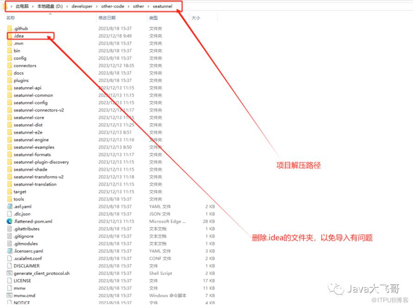
Task: Select the .idea folder name
Action: [x=19, y=36]
